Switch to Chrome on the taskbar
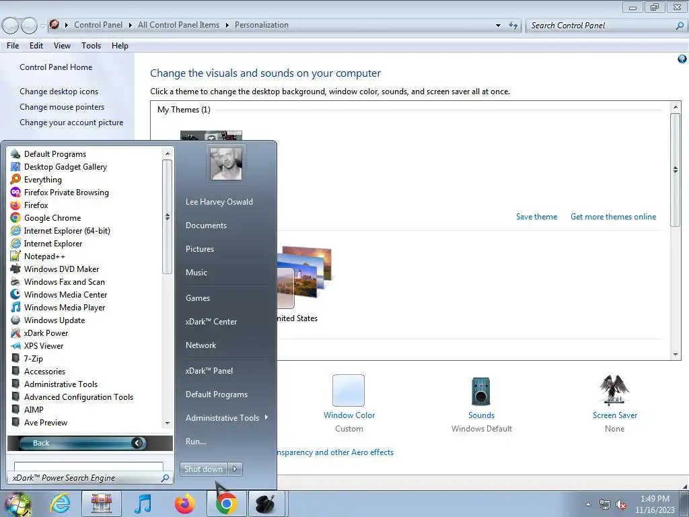689x517 pixels. click(x=227, y=504)
